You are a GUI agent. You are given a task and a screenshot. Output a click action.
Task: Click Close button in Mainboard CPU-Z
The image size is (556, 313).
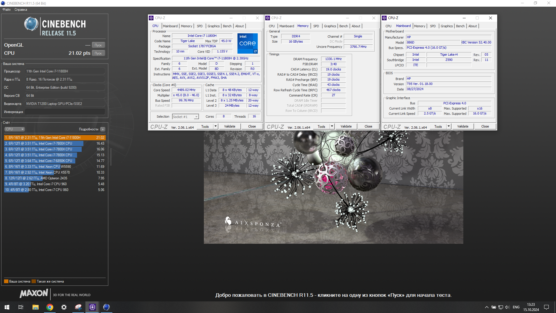[485, 126]
